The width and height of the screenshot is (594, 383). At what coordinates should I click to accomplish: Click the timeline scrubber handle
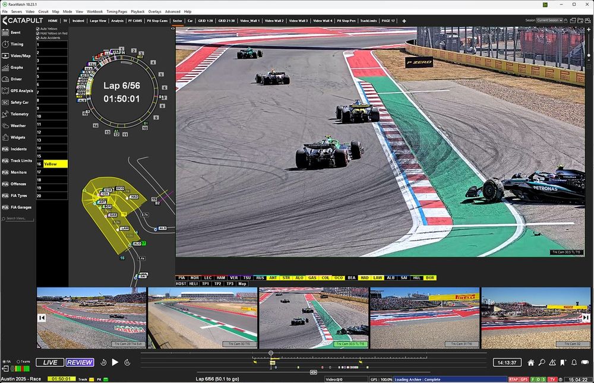pos(271,354)
